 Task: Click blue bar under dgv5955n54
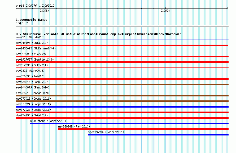129,124
